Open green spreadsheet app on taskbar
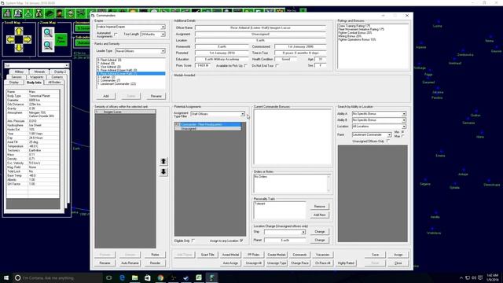 199,277
